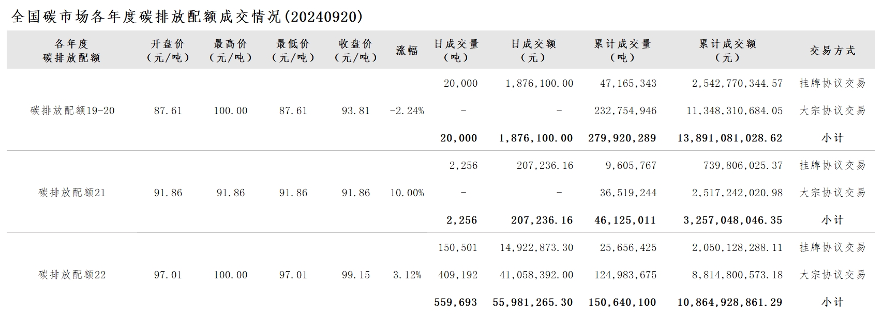Select the 累计成交额 column header

(727, 51)
